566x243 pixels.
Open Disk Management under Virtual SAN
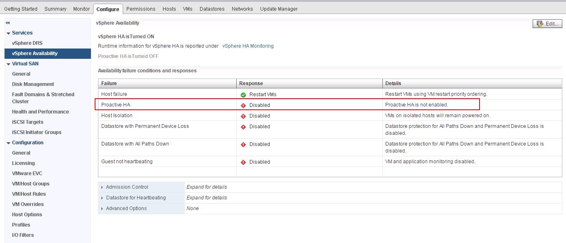[33, 84]
